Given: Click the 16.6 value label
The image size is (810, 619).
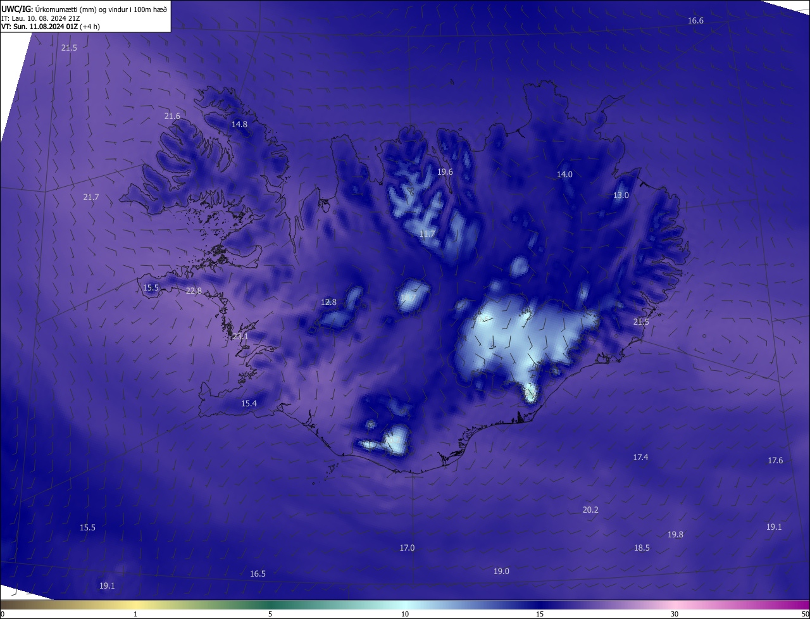Looking at the screenshot, I should (x=695, y=21).
